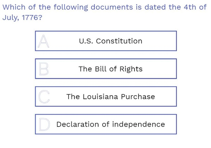The height and width of the screenshot is (148, 211).
Task: Click the 1776 year in the question
Action: tap(30, 18)
